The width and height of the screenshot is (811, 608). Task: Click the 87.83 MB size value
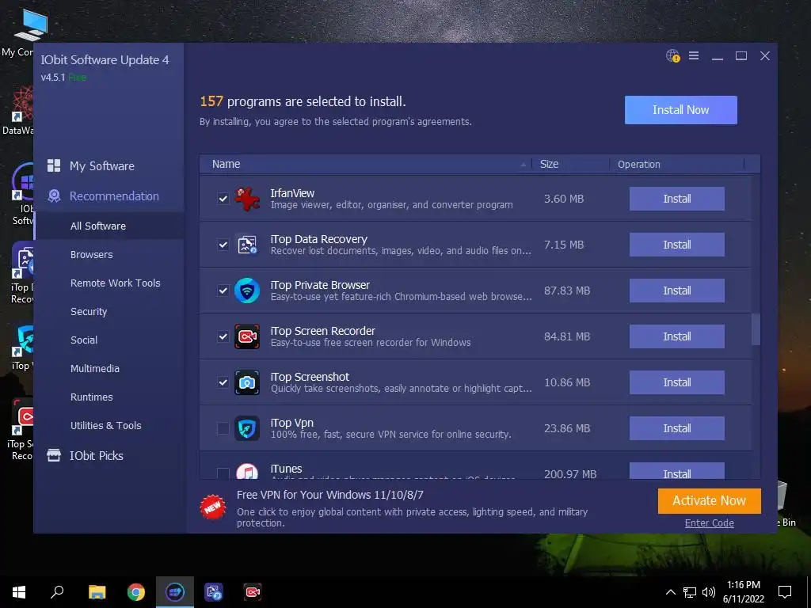567,291
